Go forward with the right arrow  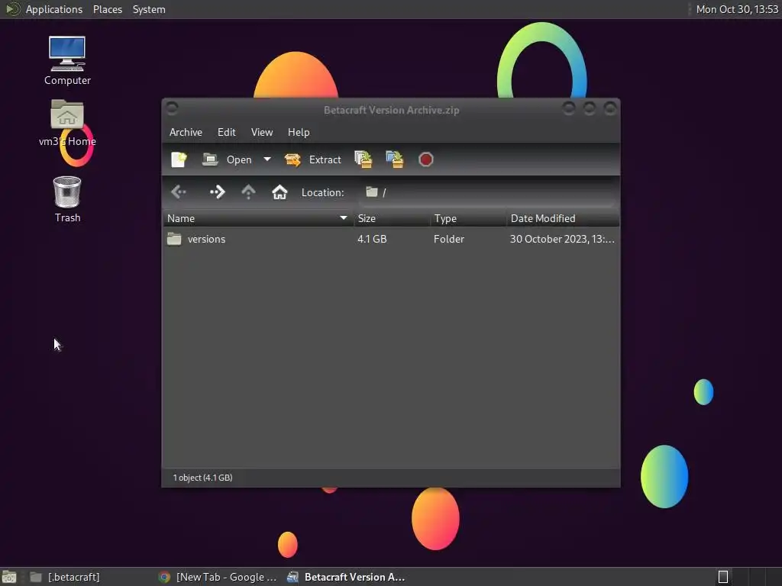[218, 192]
